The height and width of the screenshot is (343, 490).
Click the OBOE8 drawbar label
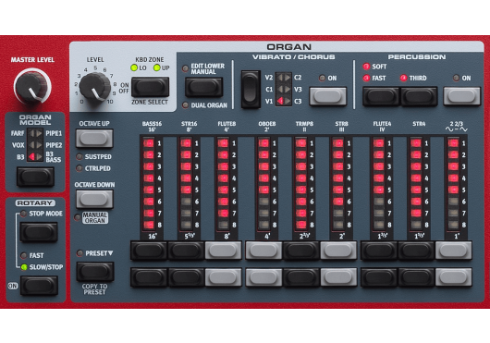tap(267, 124)
